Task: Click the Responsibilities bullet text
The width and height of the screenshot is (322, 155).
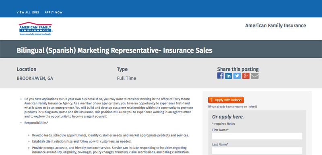Action: 36,123
